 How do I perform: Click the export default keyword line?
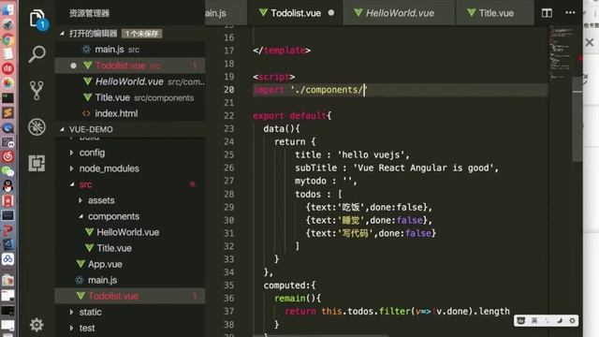click(x=292, y=116)
